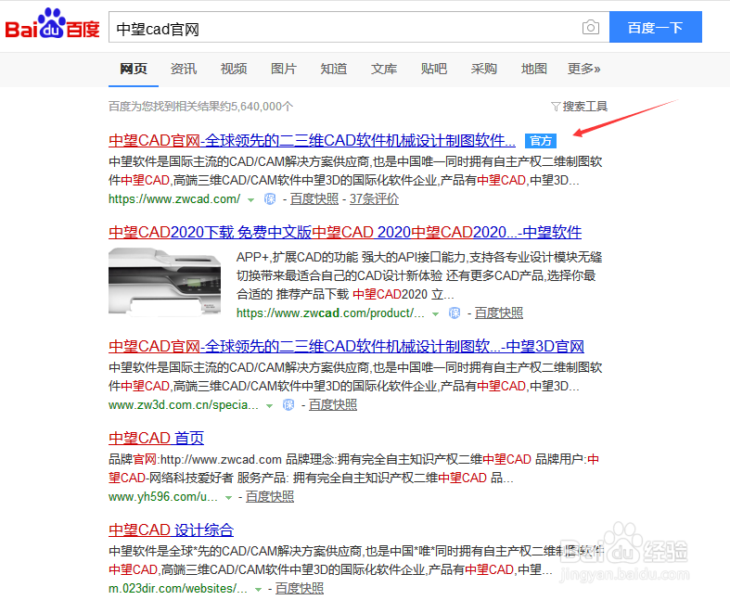
Task: Expand dropdown arrow after www.zw3d.com.cn URL
Action: (269, 406)
